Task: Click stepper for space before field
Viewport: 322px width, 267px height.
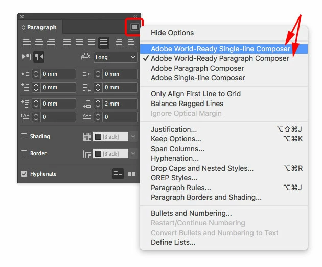Action: tap(36, 104)
